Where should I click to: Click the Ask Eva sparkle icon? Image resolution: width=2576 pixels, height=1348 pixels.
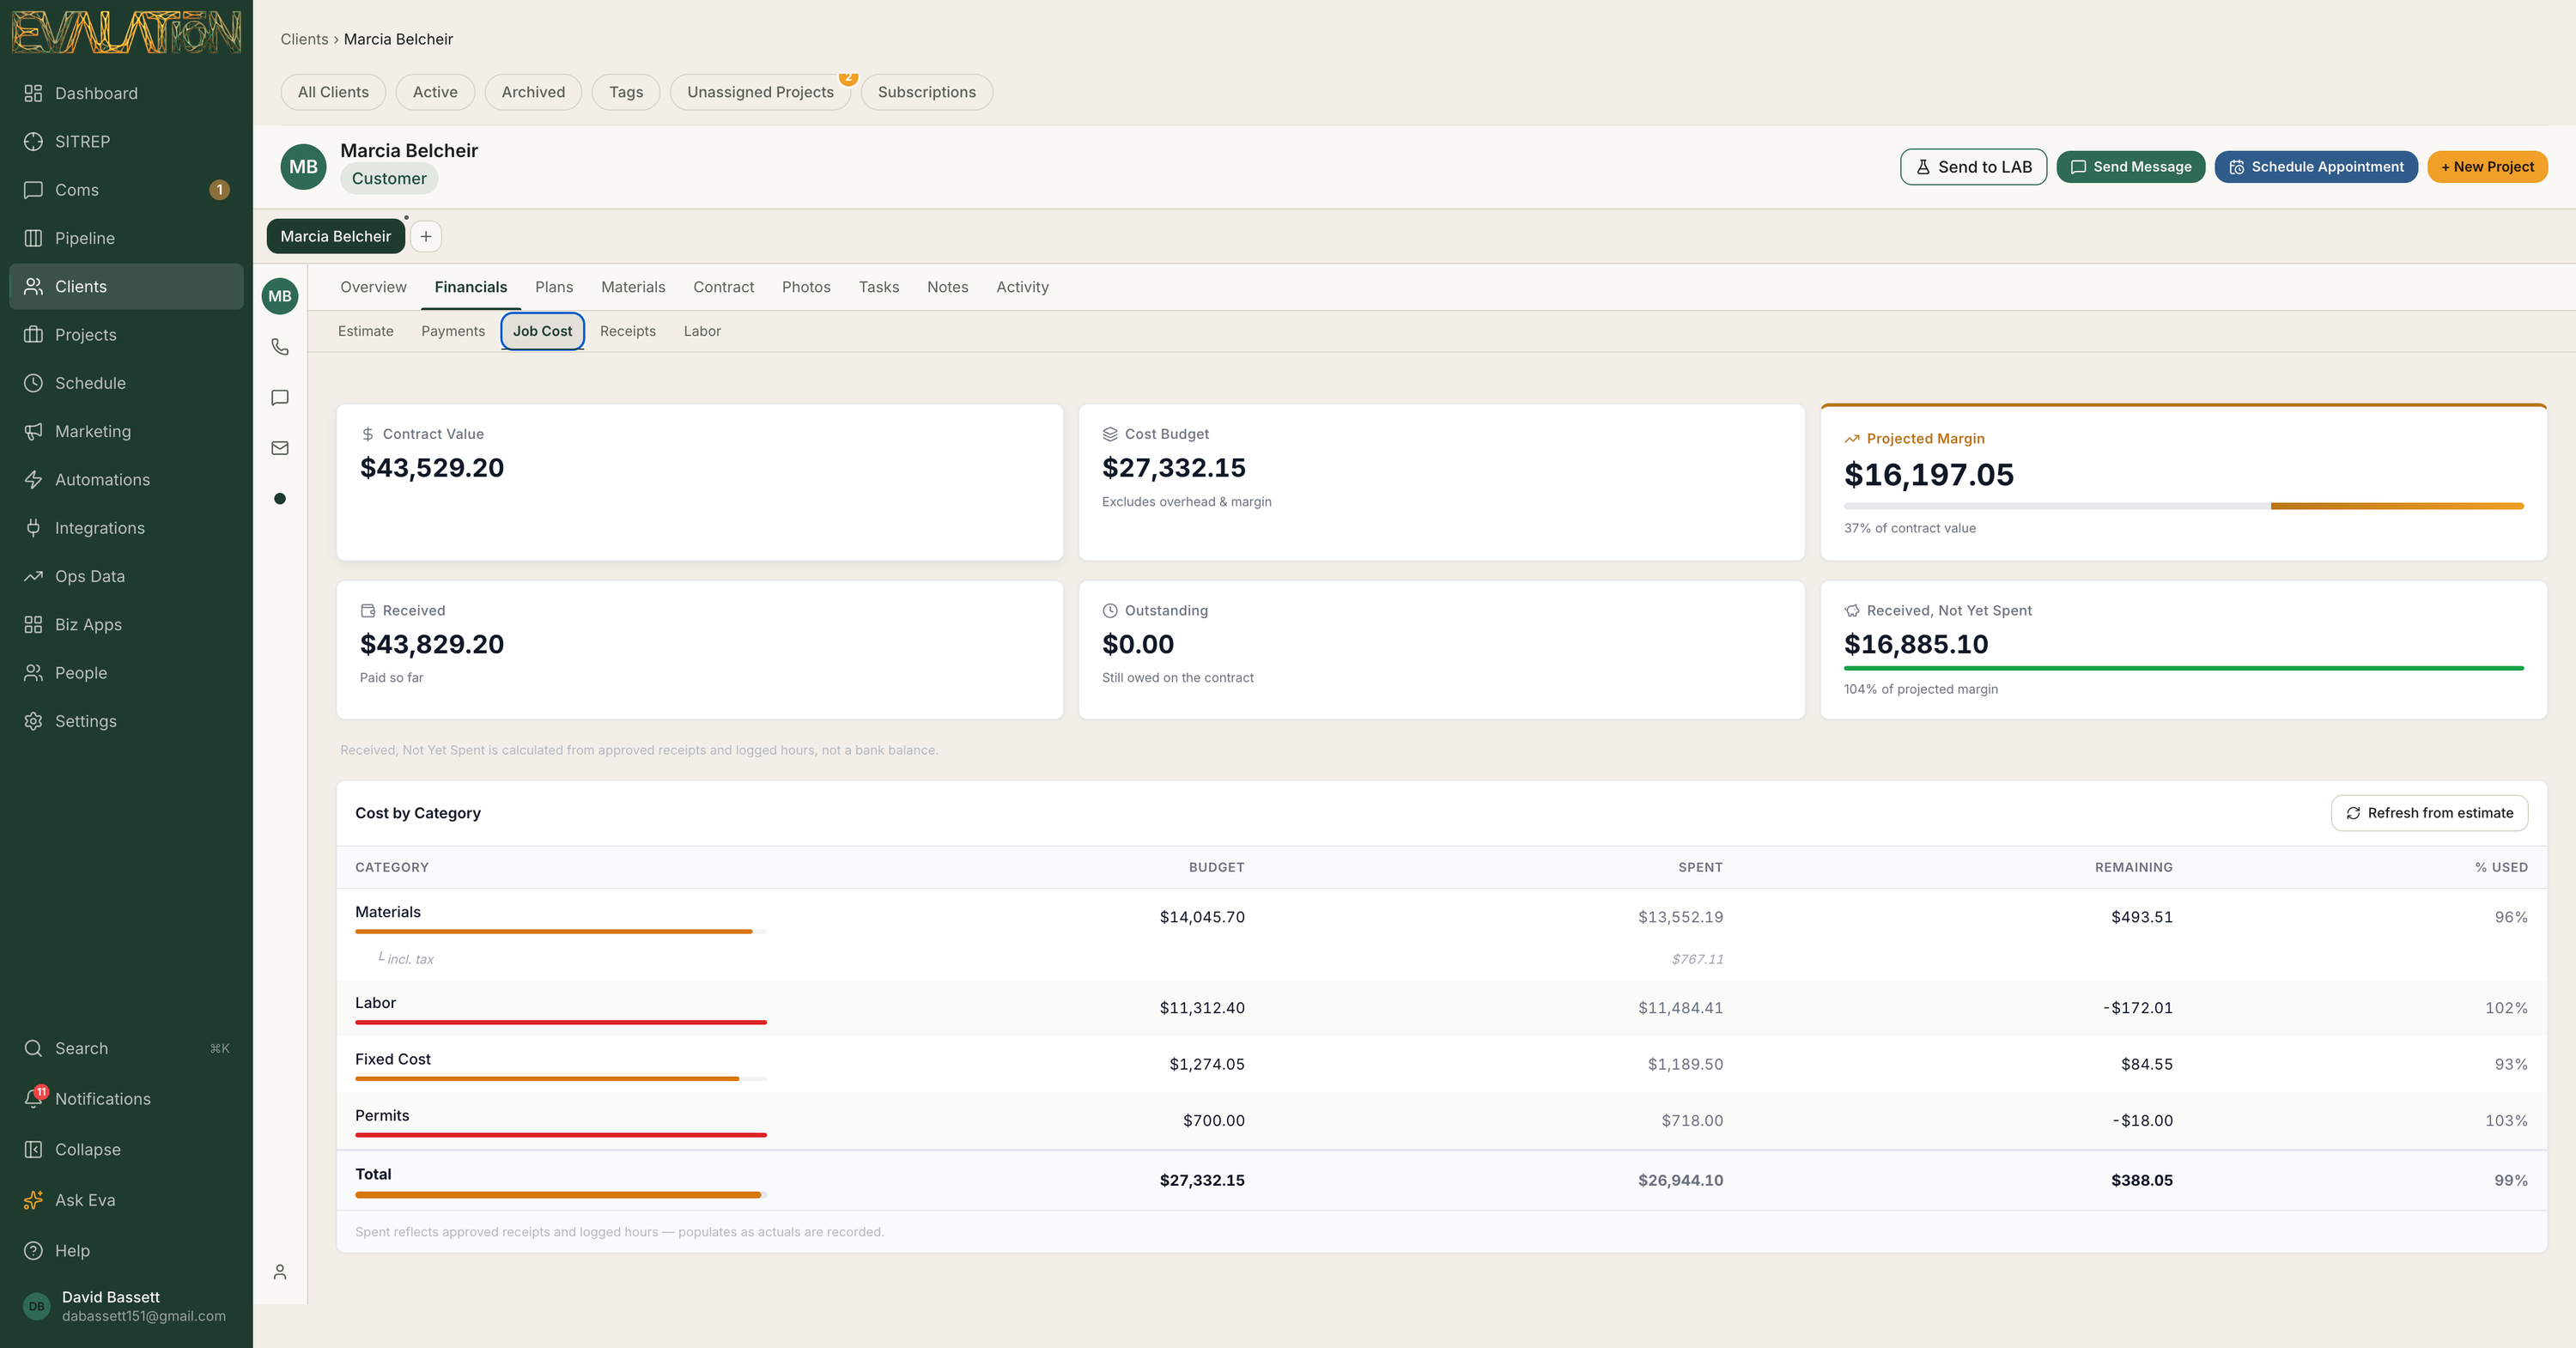(33, 1200)
